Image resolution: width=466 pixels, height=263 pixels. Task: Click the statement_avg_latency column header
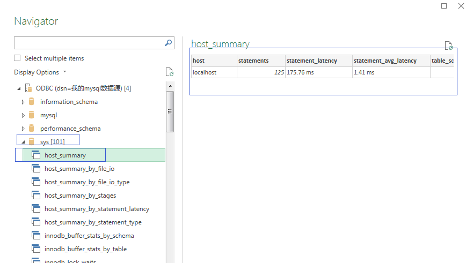click(391, 61)
